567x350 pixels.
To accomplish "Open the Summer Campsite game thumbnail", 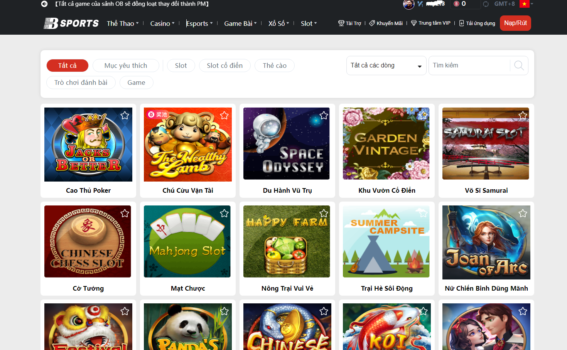I will (x=386, y=241).
